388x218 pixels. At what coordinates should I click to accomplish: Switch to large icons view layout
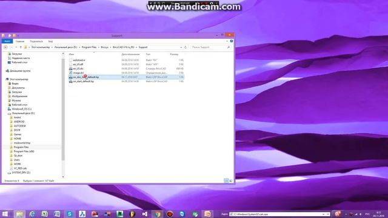(231, 180)
